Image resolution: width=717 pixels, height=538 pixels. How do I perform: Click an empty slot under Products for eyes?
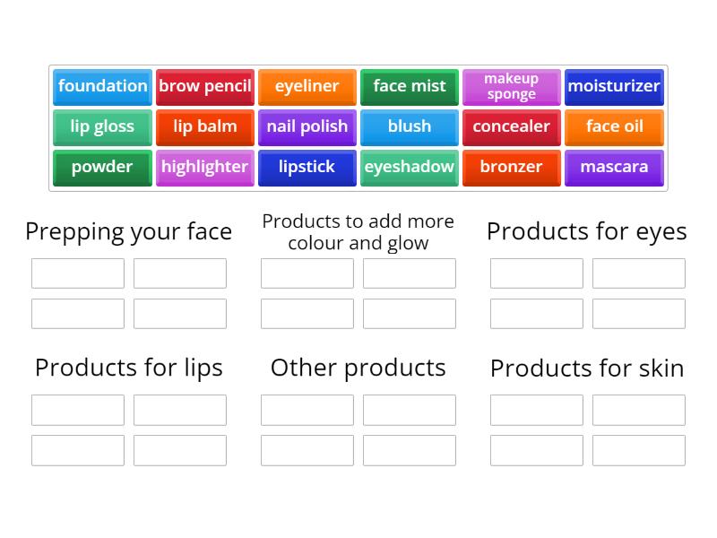point(537,273)
